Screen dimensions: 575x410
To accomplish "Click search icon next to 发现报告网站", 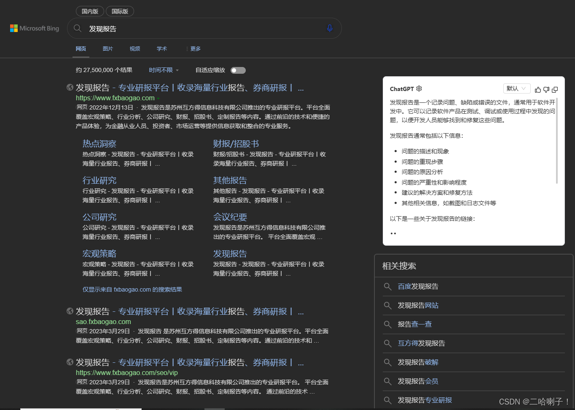I will click(x=387, y=305).
